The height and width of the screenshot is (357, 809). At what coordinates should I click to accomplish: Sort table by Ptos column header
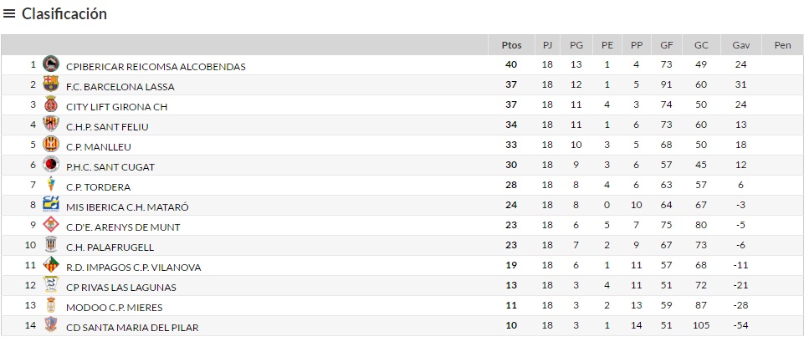tap(511, 45)
